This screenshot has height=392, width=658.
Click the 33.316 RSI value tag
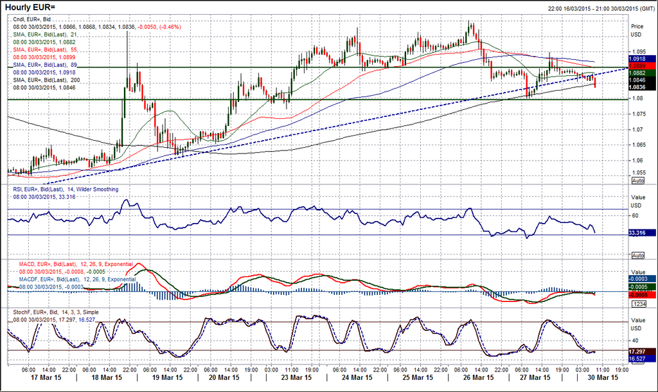(x=642, y=233)
